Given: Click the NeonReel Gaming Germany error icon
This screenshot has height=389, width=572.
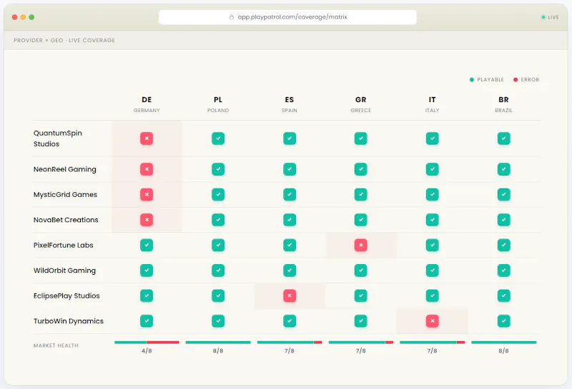Looking at the screenshot, I should [x=147, y=169].
